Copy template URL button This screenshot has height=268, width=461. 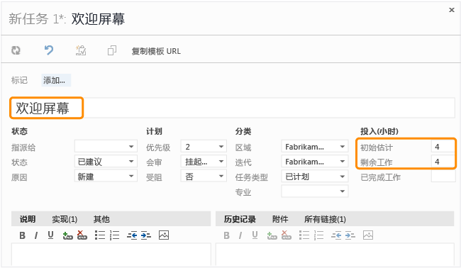pyautogui.click(x=156, y=51)
